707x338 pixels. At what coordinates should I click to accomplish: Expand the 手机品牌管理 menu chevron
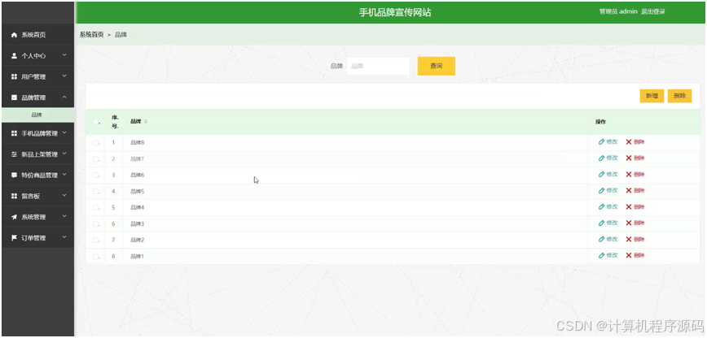pos(64,132)
